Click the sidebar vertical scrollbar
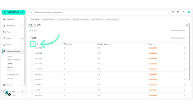The height and width of the screenshot is (108, 193). pos(25,51)
